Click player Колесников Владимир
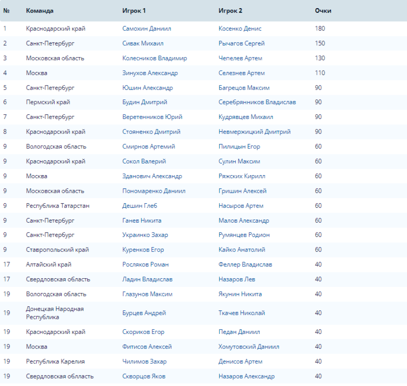The width and height of the screenshot is (407, 386). coord(154,58)
